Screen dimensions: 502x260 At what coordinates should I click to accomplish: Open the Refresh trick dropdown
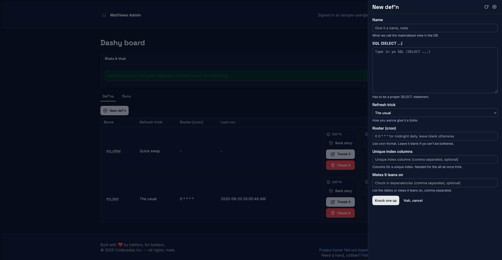[435, 113]
